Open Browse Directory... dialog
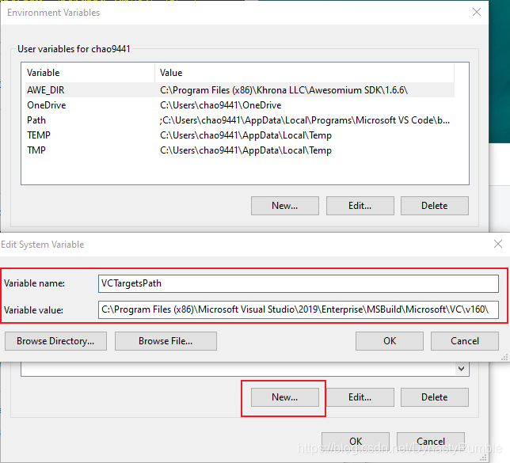510x463 pixels. pos(55,341)
